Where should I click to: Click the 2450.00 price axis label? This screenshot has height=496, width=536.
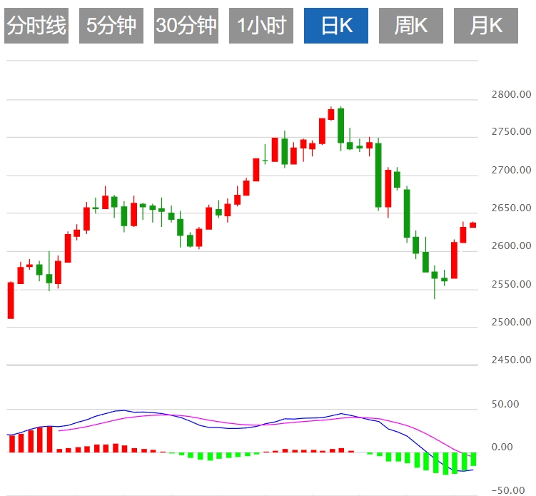tap(511, 360)
